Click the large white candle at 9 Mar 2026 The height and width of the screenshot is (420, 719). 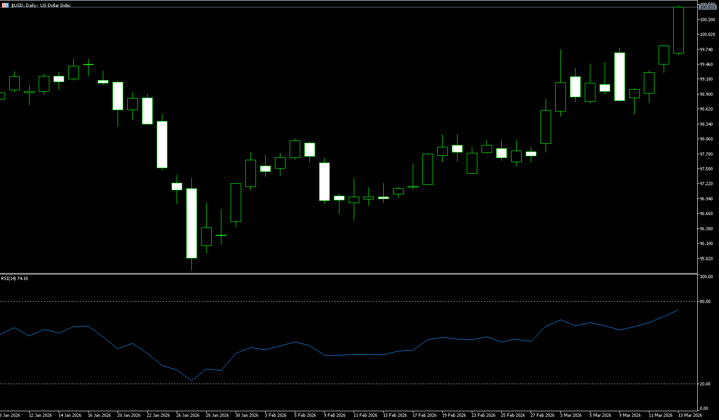tap(619, 76)
